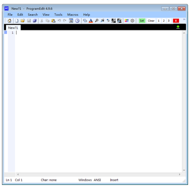Save the current file

point(29,21)
